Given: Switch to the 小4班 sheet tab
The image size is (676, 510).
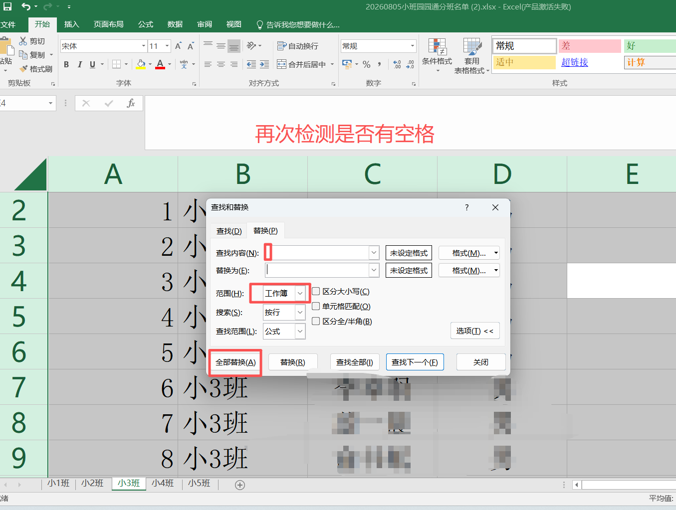Looking at the screenshot, I should click(x=163, y=483).
